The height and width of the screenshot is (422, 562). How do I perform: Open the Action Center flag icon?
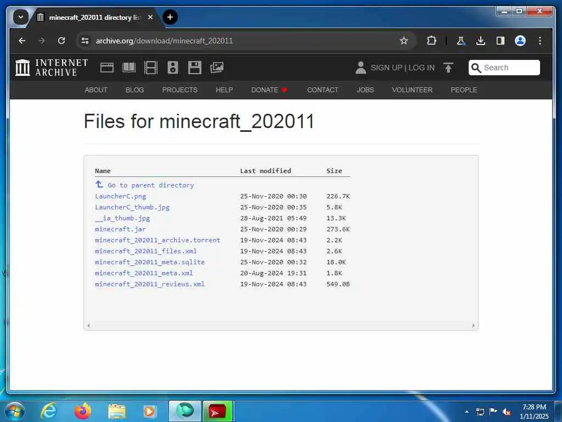click(x=493, y=412)
